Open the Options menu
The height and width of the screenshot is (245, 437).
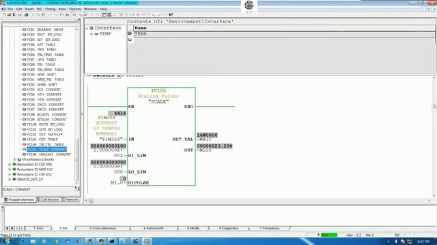point(75,9)
